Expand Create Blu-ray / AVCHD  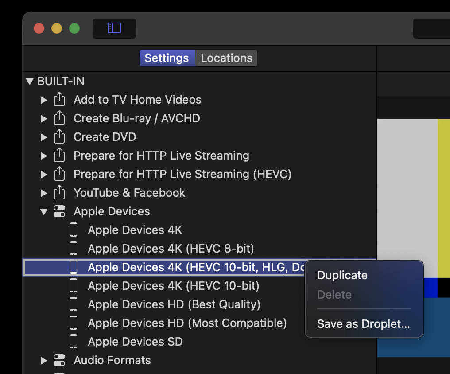pyautogui.click(x=43, y=119)
